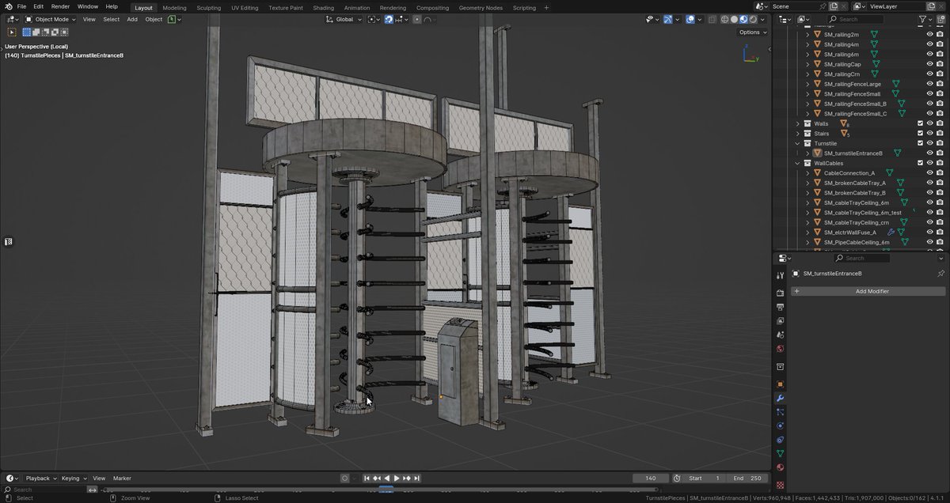Open the Object Data mesh tab

(780, 454)
